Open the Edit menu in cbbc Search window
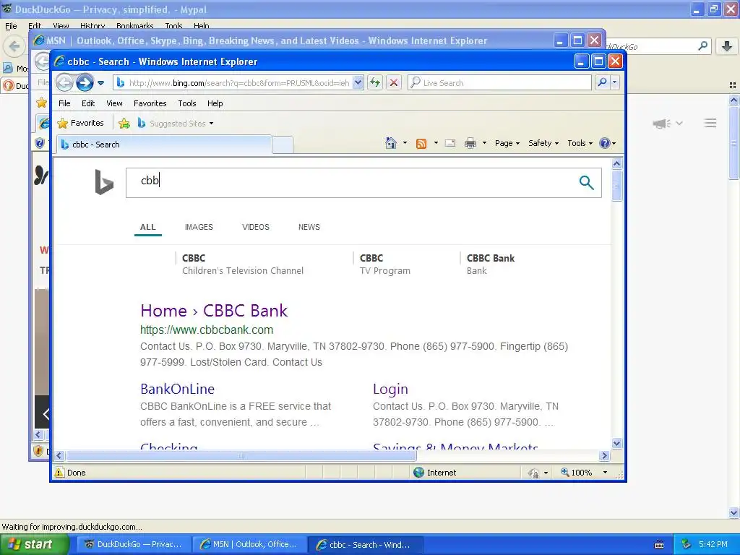The height and width of the screenshot is (555, 740). (87, 103)
